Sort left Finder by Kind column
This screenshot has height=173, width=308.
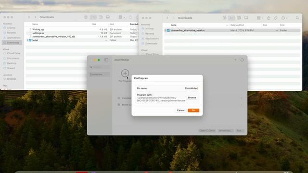coord(112,24)
